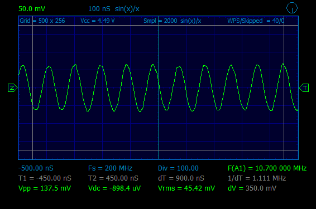This screenshot has height=209, width=316.
Task: Click the Fs = 200 MHz sampling rate
Action: click(x=110, y=168)
